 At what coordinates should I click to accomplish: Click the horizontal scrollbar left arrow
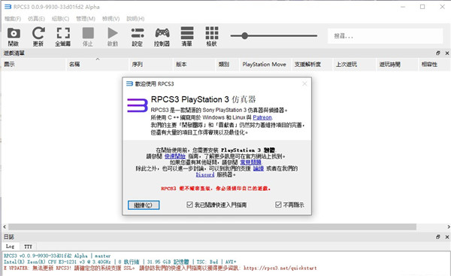coord(5,227)
